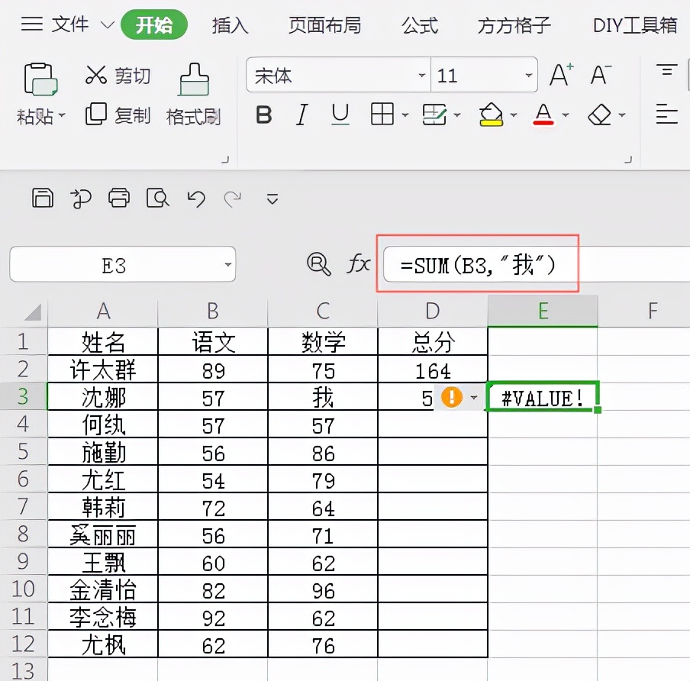Image resolution: width=690 pixels, height=681 pixels.
Task: Click the orange error warning icon
Action: [452, 397]
